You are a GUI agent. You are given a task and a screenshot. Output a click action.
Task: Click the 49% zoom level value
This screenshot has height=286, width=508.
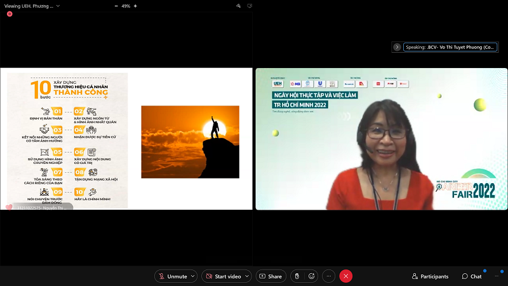(x=126, y=6)
